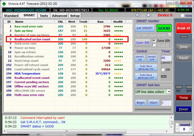The image size is (194, 136).
Task: Open the Advanced tab
Action: point(60,16)
